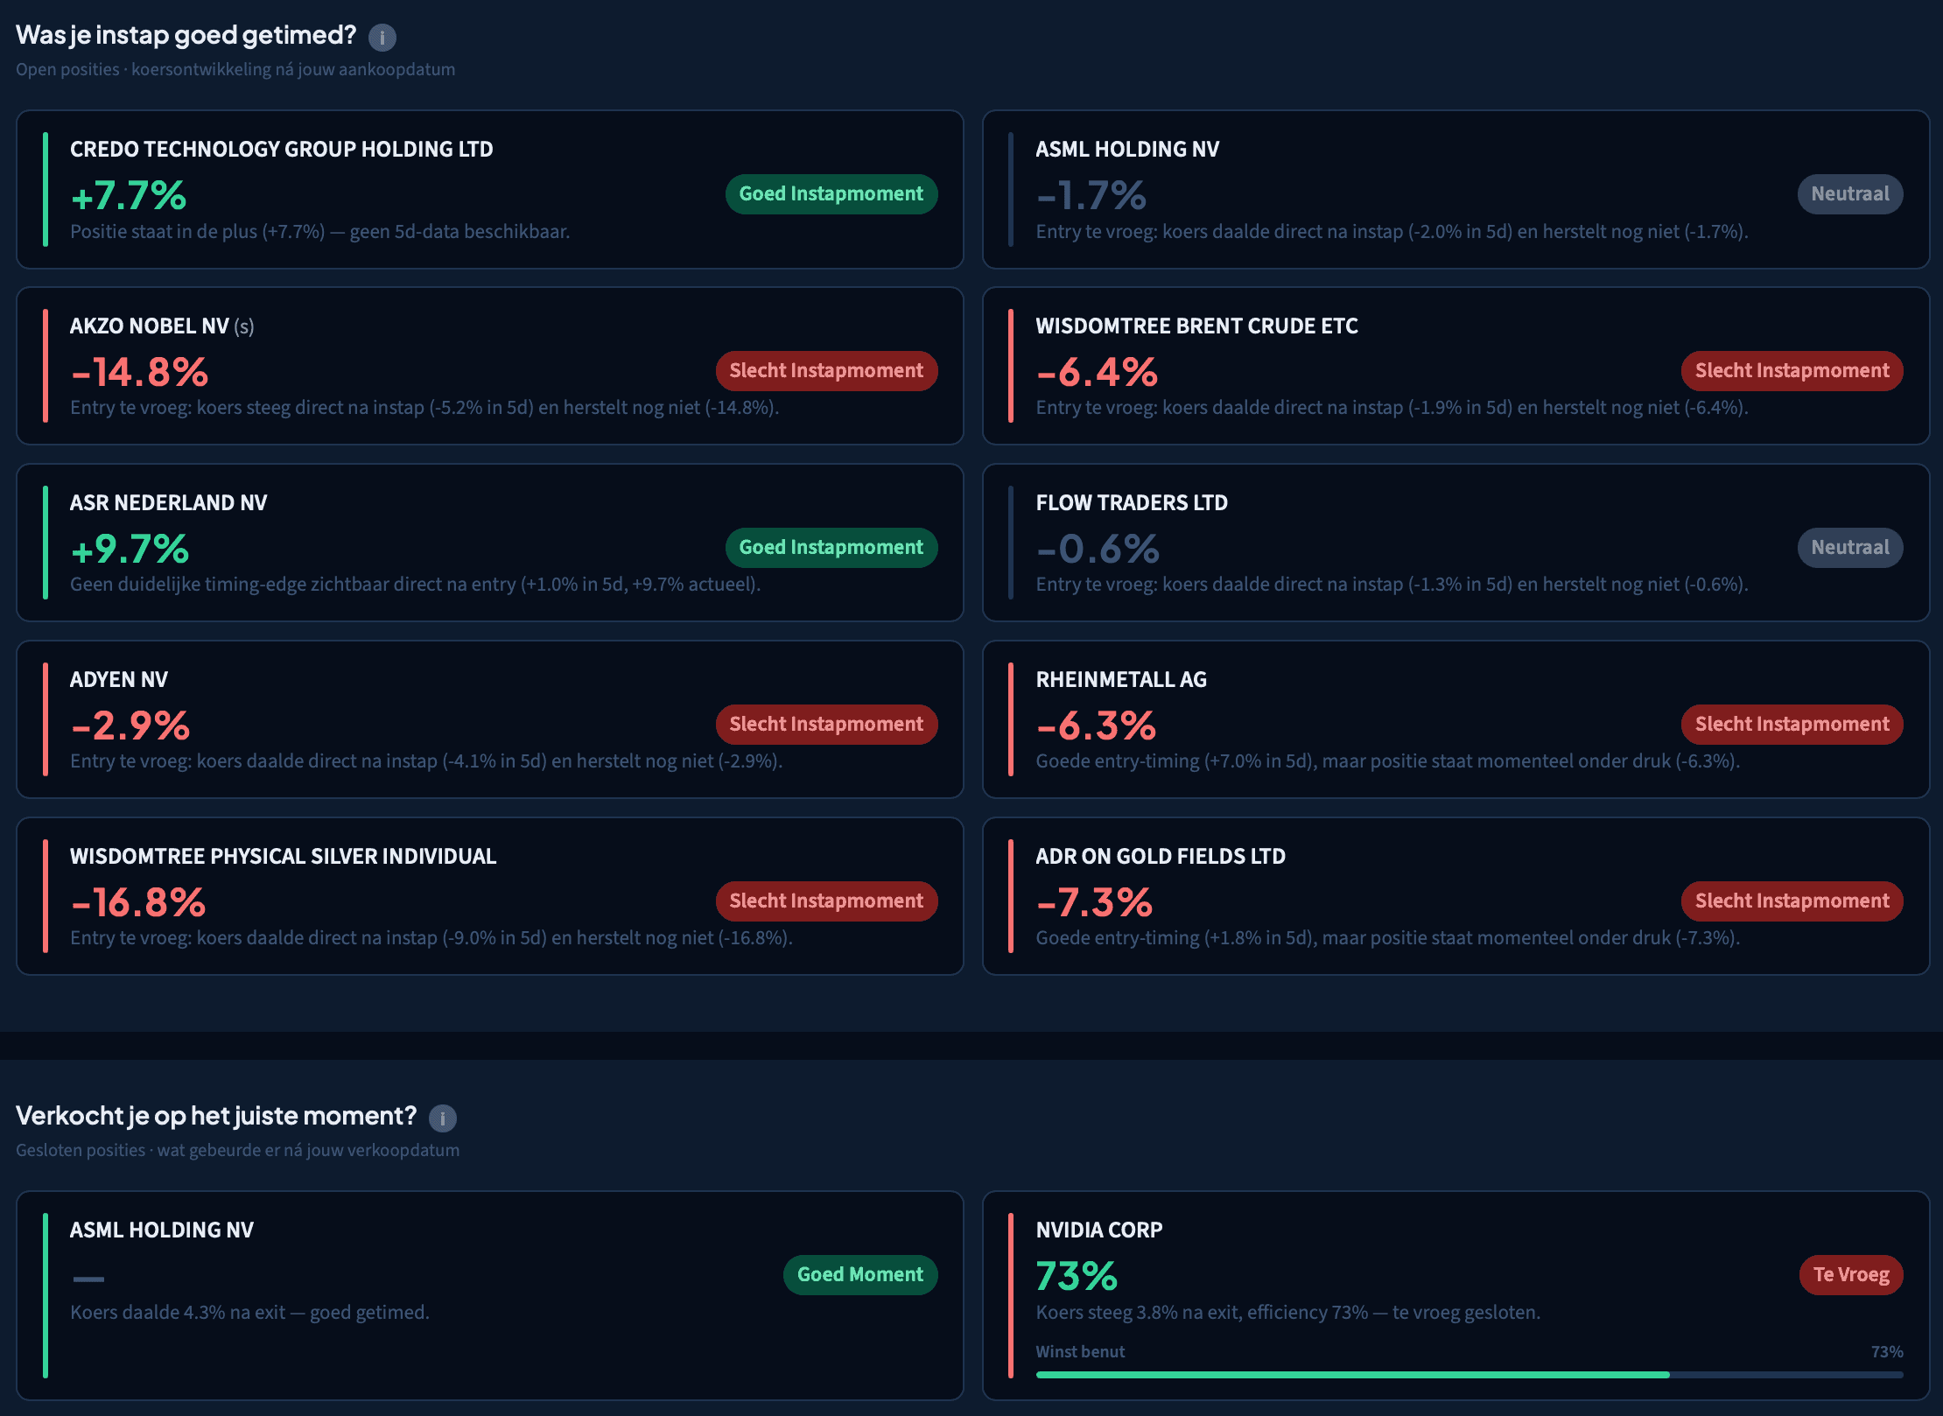The height and width of the screenshot is (1416, 1943).
Task: Click Te Vroeg badge on NVIDIA Corp
Action: point(1850,1275)
